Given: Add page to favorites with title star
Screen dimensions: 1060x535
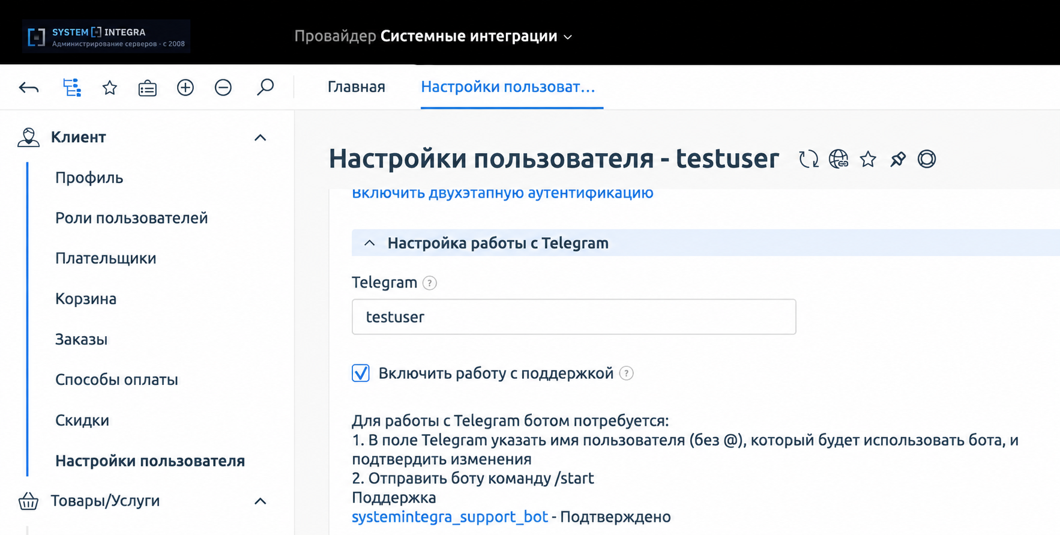Looking at the screenshot, I should (x=868, y=159).
